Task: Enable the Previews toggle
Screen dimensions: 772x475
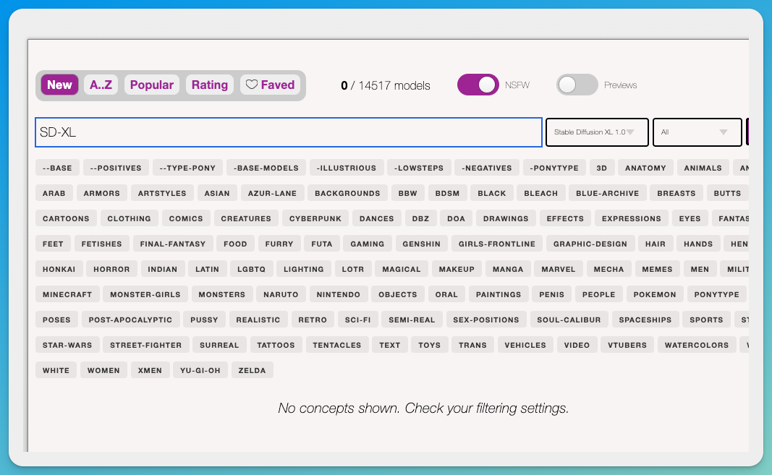Action: pos(577,85)
